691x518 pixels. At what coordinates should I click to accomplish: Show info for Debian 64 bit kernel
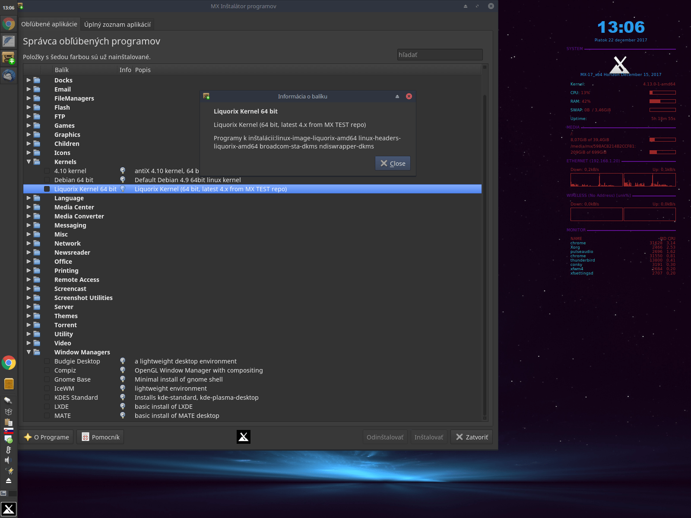[x=123, y=180]
